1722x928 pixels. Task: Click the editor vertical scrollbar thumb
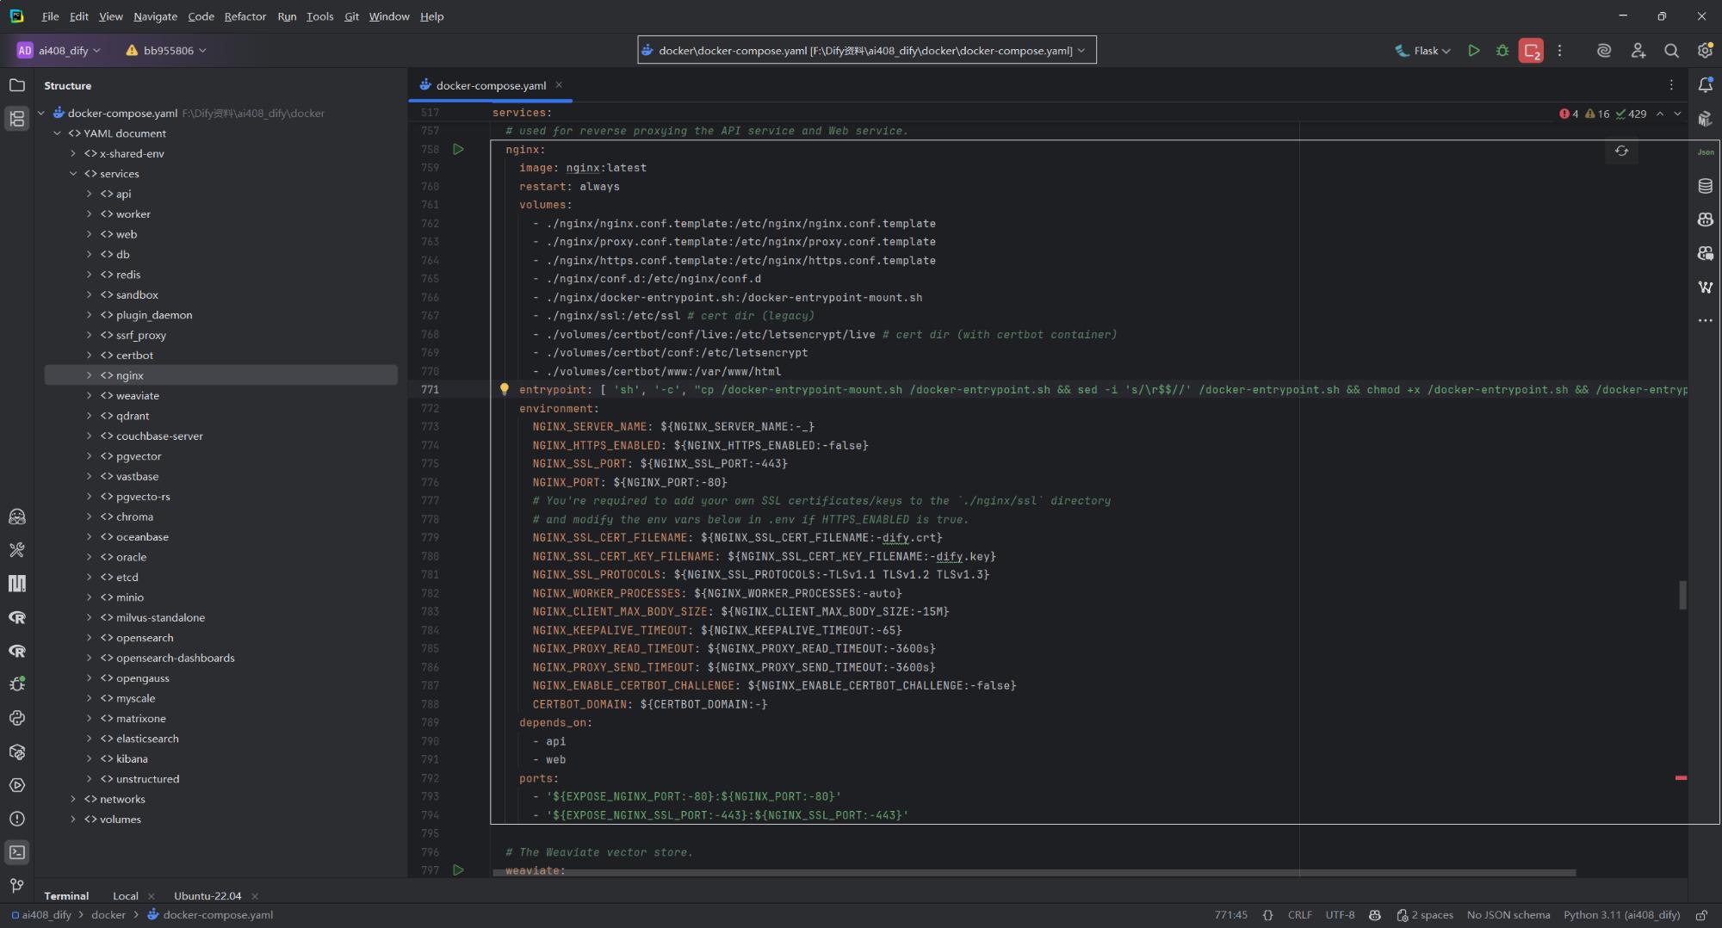[1682, 595]
